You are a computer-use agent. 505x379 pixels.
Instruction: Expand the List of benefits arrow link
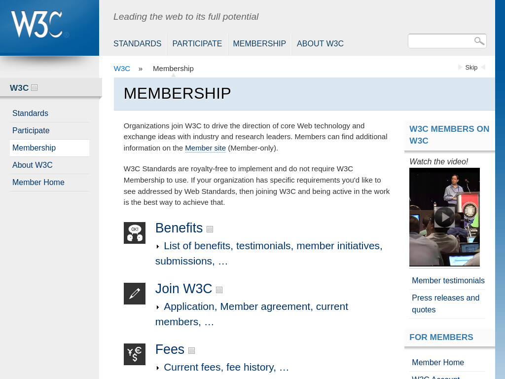[x=158, y=247]
